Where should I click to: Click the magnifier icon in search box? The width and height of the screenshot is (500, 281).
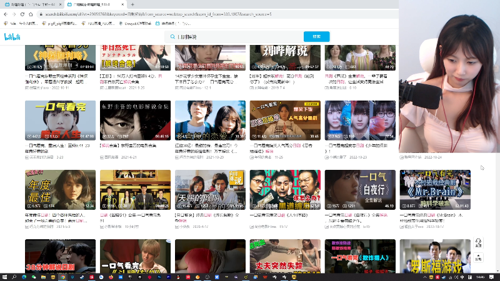coord(172,37)
